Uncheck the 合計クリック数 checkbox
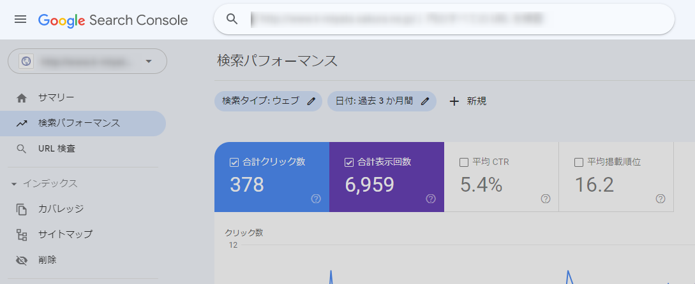 234,162
